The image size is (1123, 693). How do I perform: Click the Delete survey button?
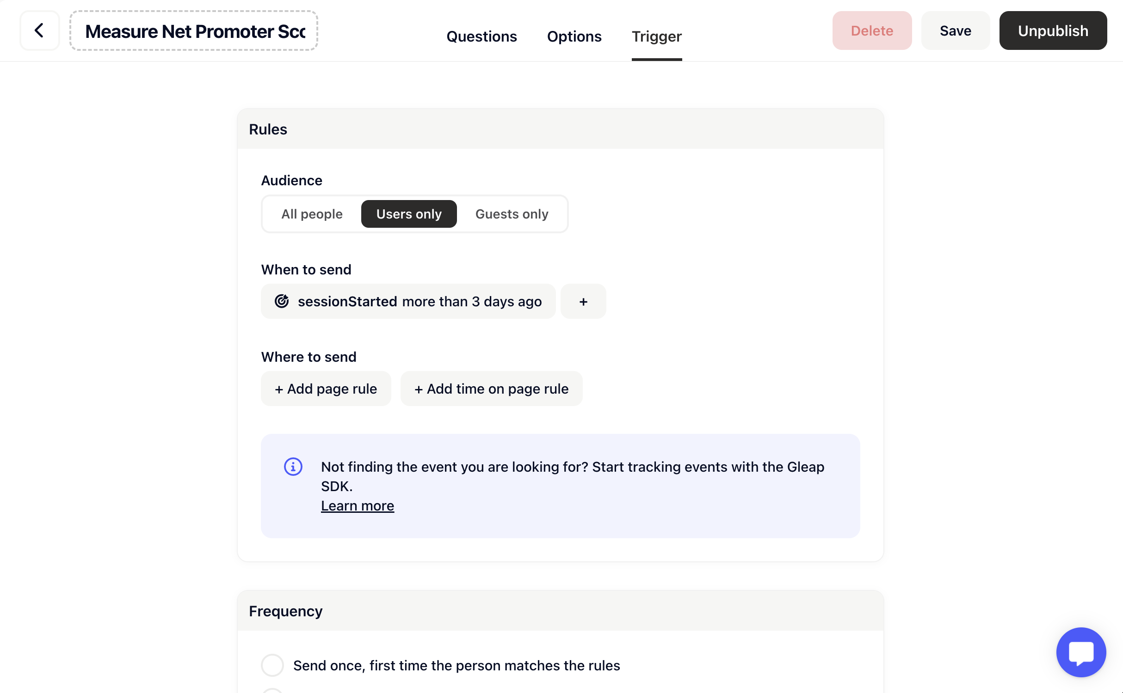pos(872,30)
